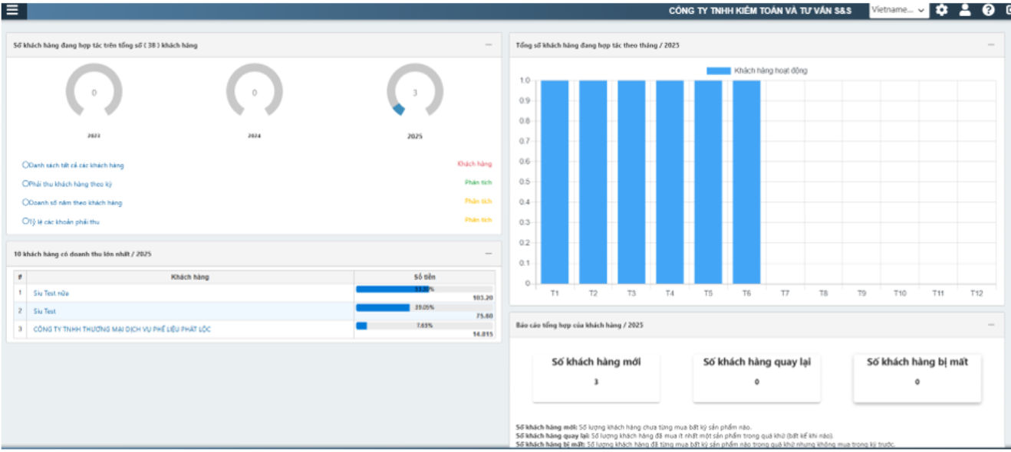This screenshot has width=1011, height=452.
Task: Collapse the 'Số khách hàng đang hợp tác' panel
Action: pyautogui.click(x=489, y=45)
